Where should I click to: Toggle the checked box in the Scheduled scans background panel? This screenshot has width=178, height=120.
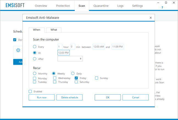coord(15,40)
